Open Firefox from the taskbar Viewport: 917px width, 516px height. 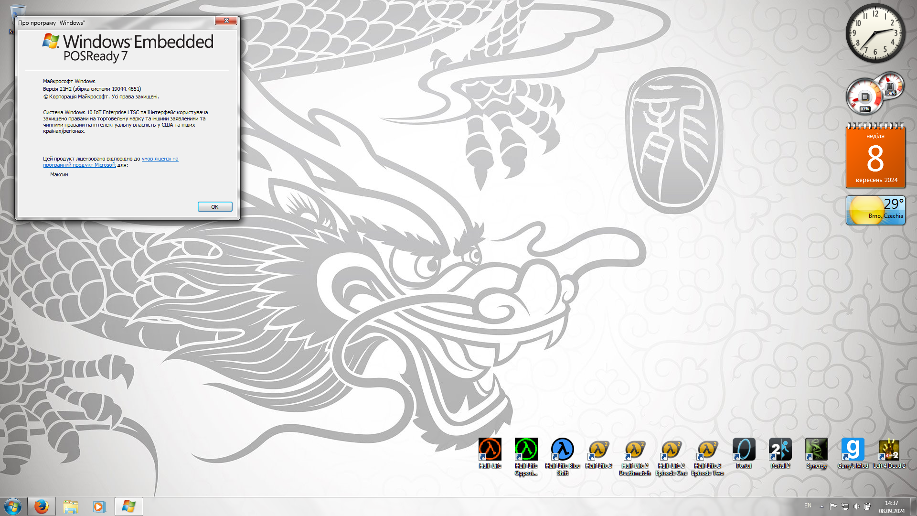tap(42, 506)
